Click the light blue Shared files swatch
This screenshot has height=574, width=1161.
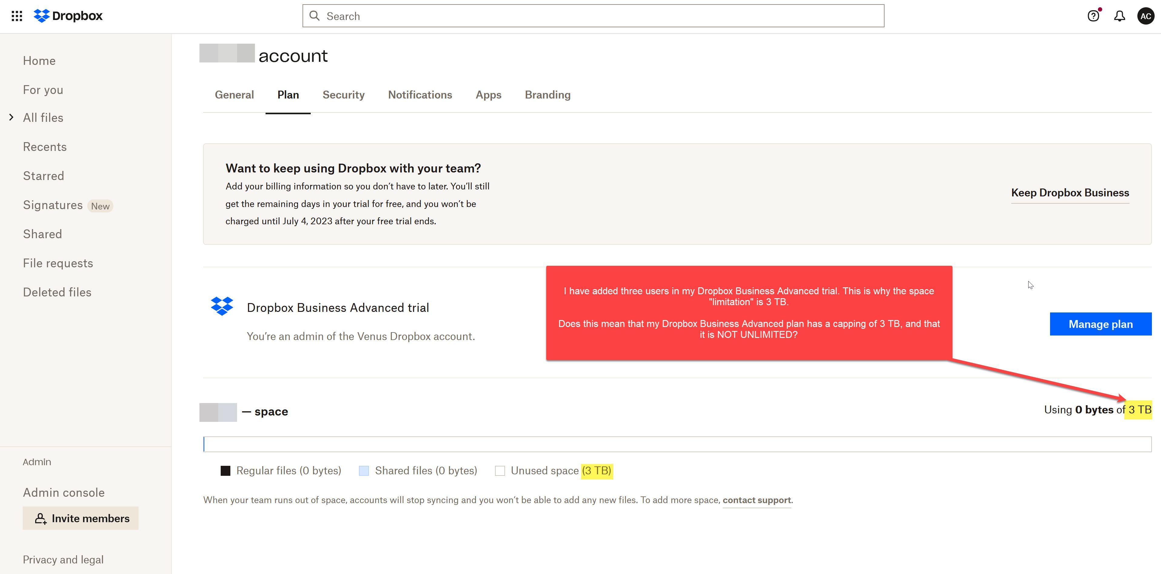coord(364,471)
